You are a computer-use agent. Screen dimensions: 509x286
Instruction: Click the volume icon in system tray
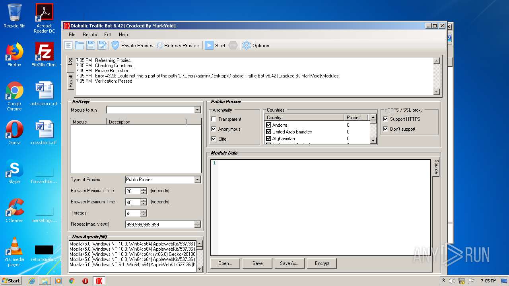452,281
